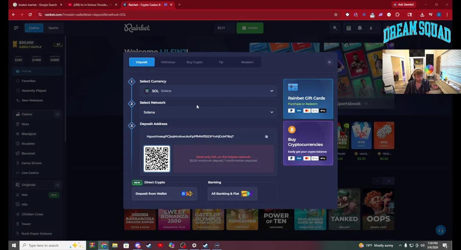Screen dimensions: 461x250
Task: Open the Rainbet Gift Cards card
Action: (308, 99)
